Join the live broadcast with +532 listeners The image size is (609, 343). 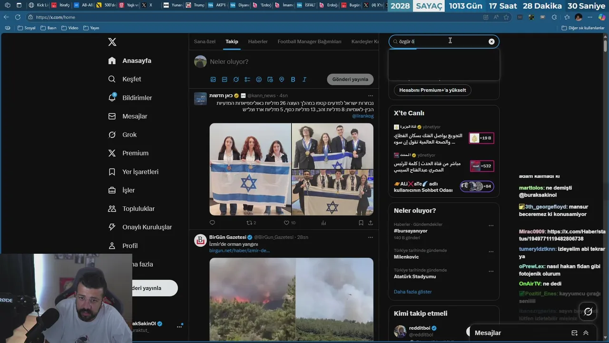pyautogui.click(x=481, y=166)
